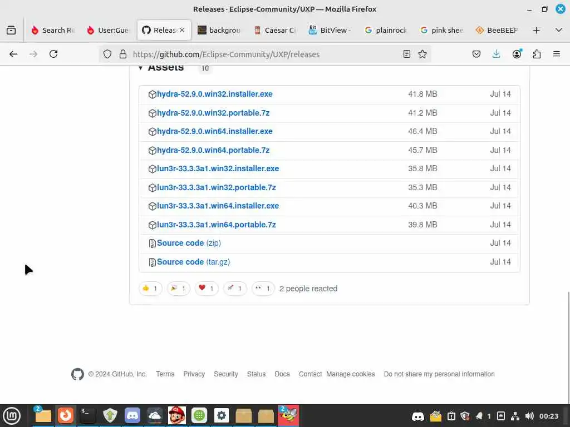Download hydra-52.9.0.win64.installer.exe

(214, 131)
